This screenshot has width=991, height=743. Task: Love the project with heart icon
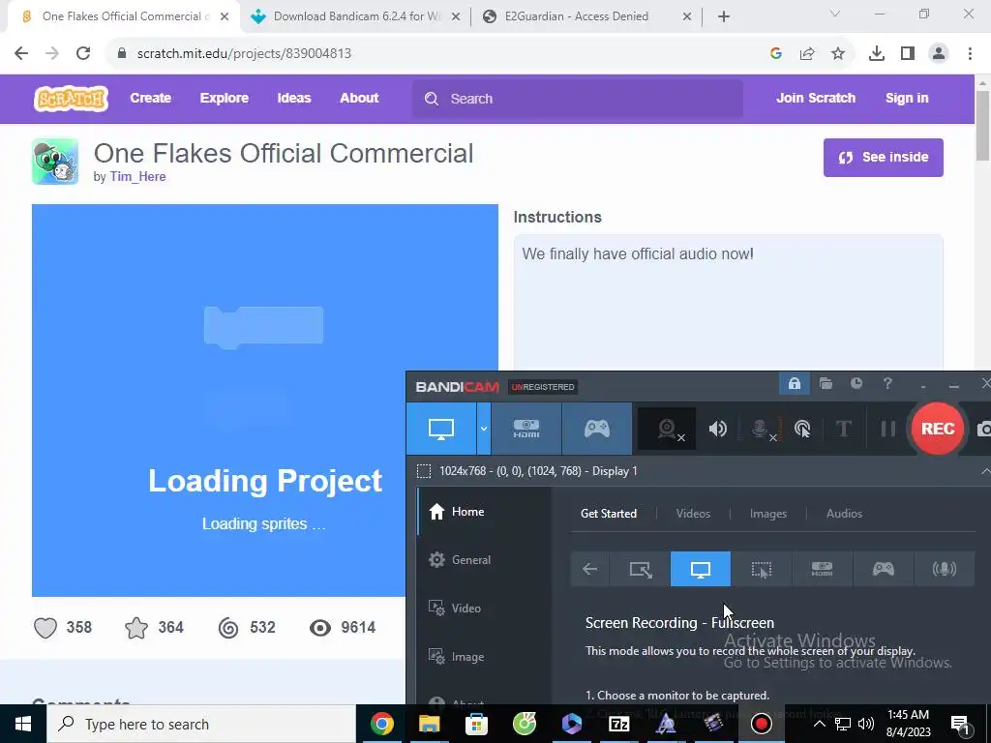pos(45,628)
